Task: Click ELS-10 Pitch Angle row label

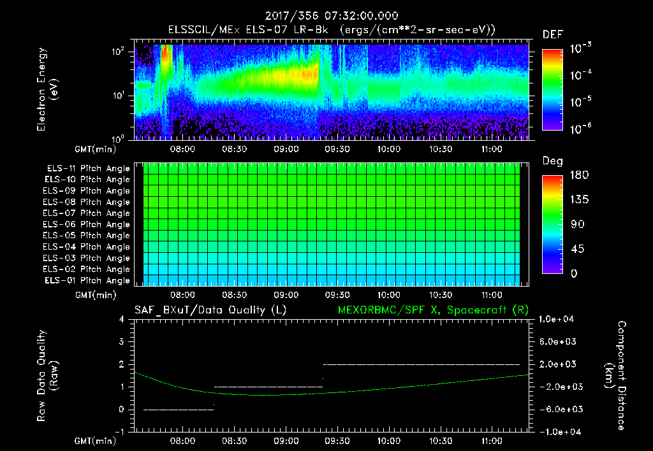Action: 87,180
